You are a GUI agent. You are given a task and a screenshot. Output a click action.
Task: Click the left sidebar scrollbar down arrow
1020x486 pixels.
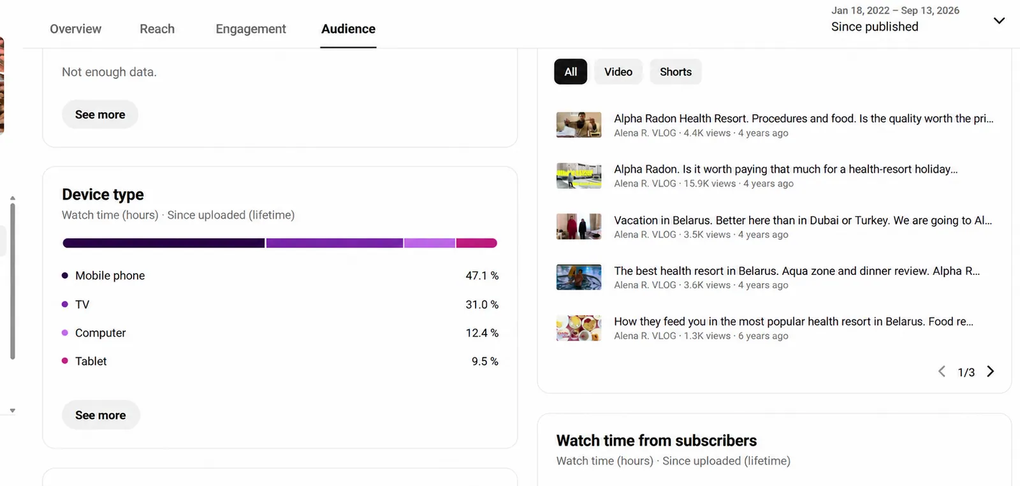tap(12, 411)
